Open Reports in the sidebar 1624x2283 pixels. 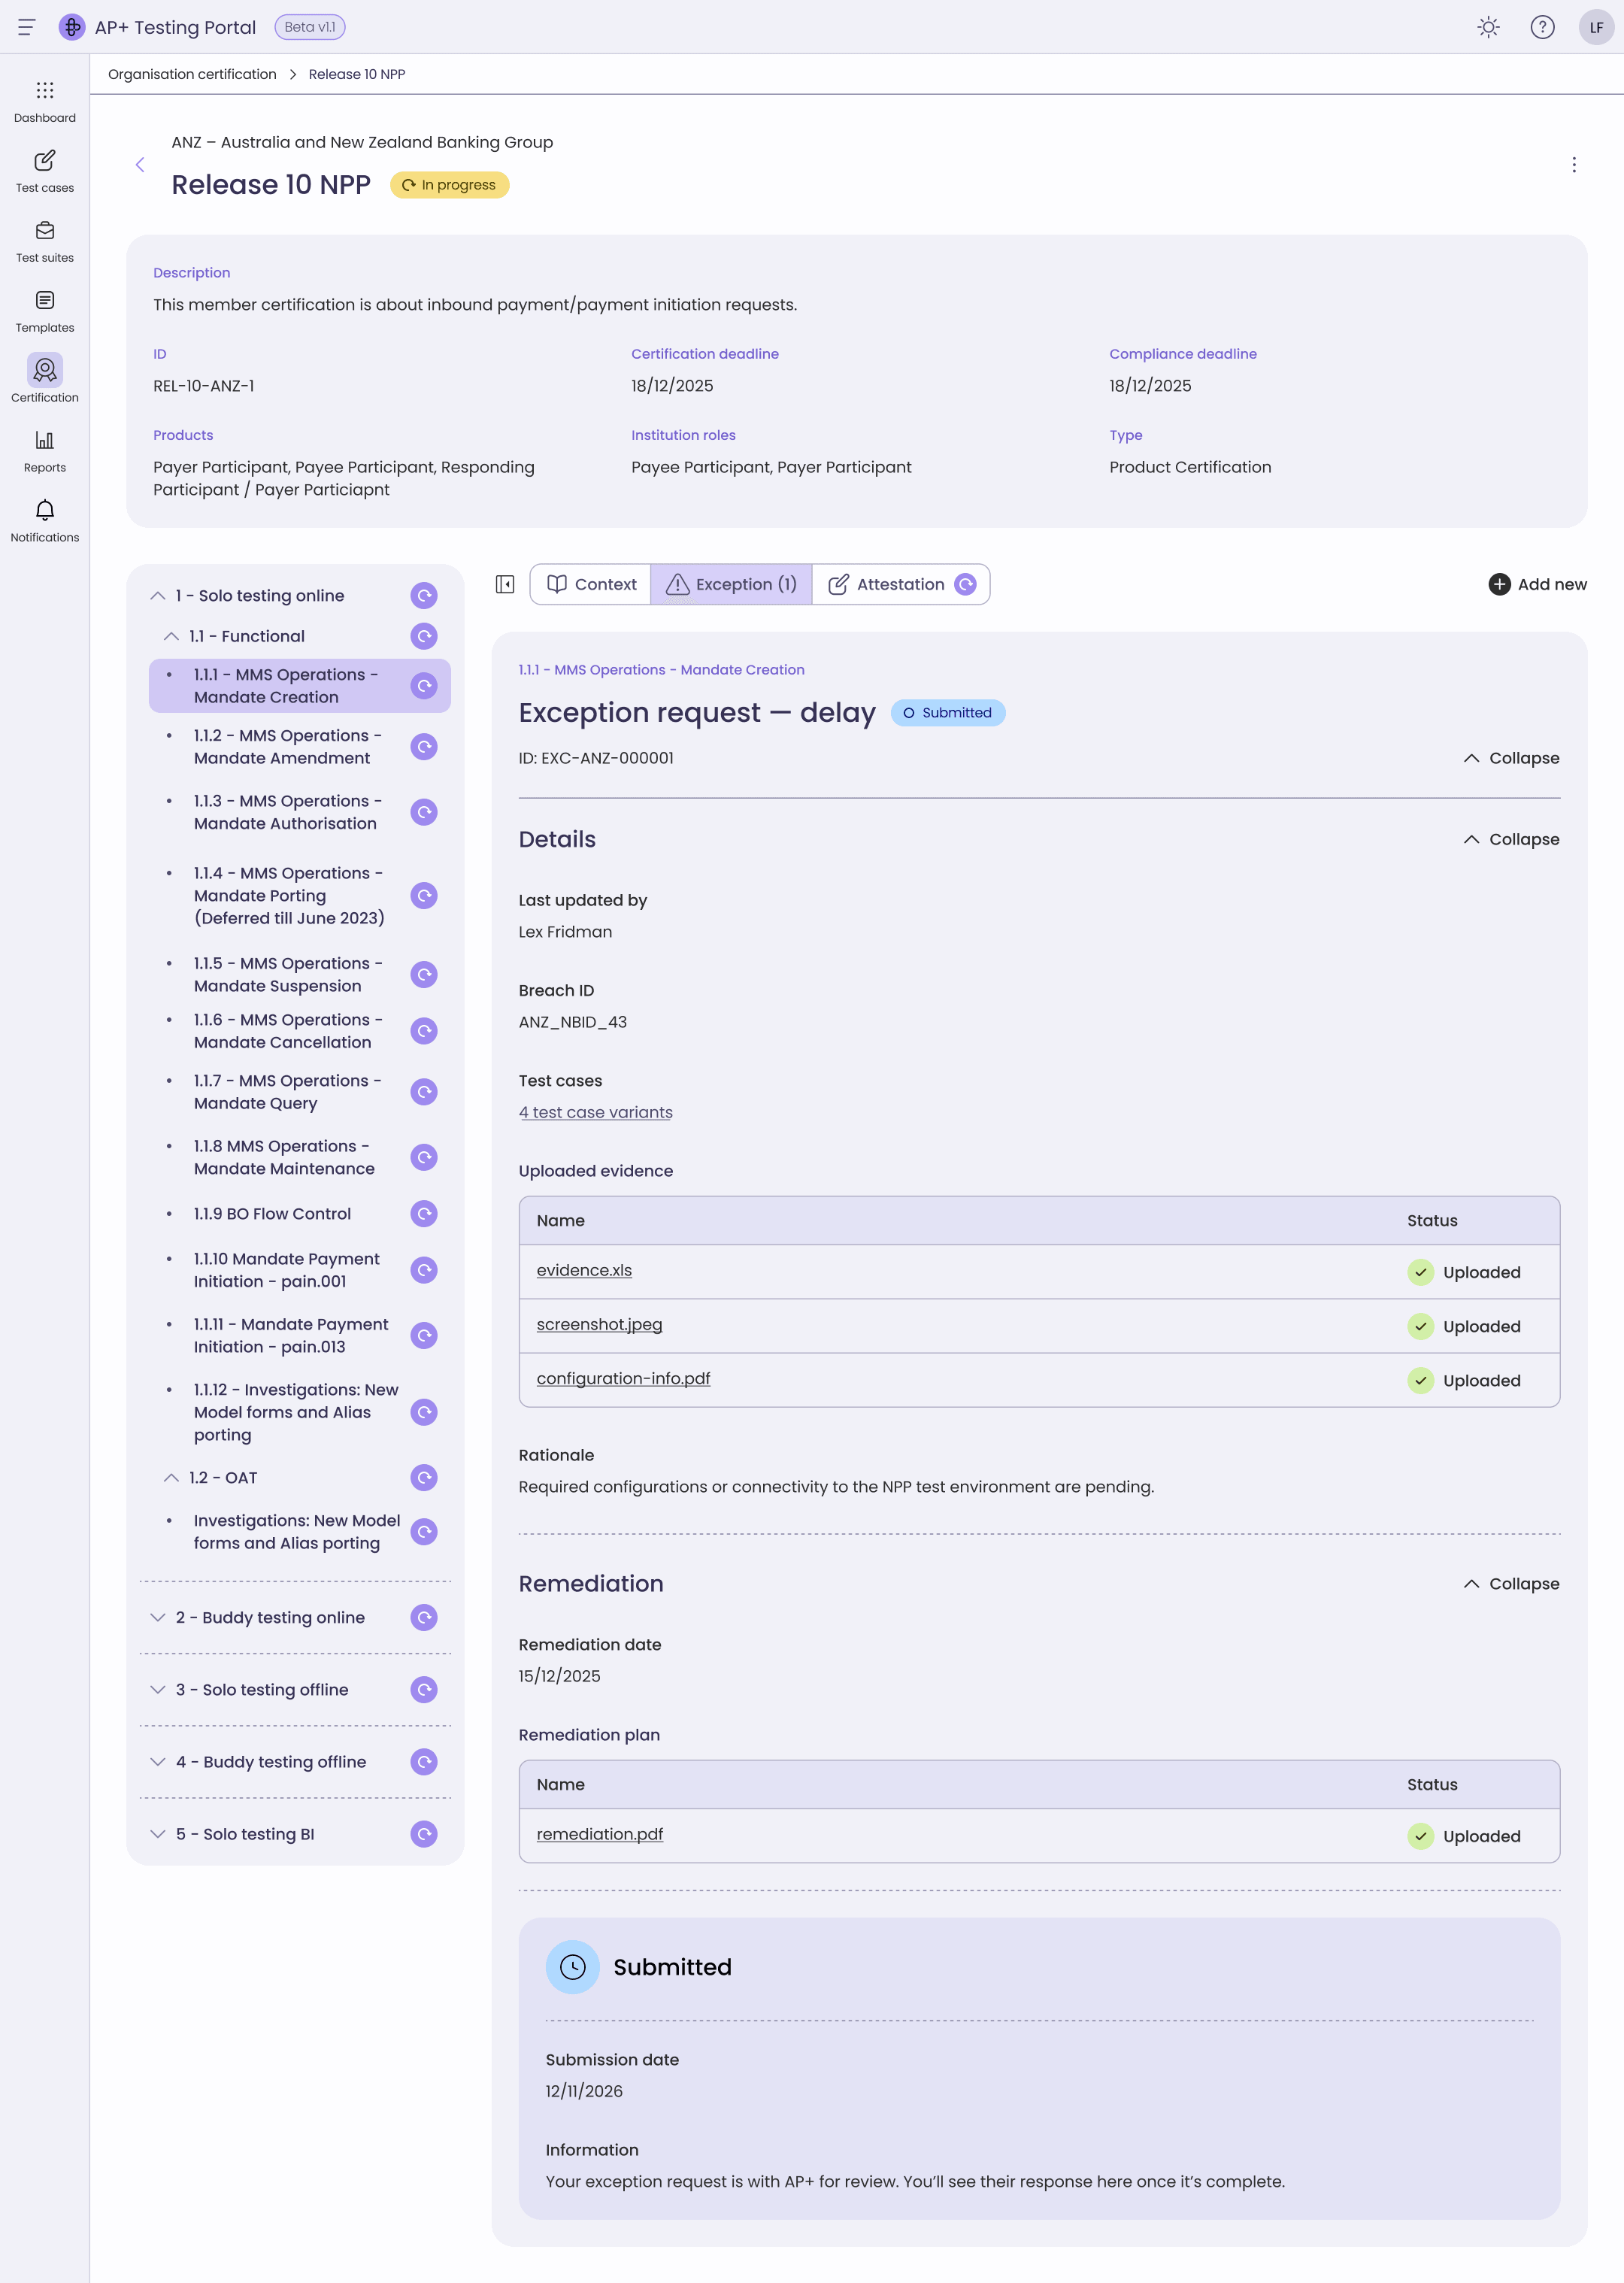tap(45, 452)
